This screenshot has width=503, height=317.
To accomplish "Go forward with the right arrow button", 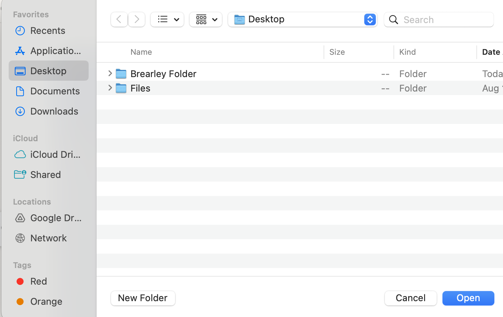I will pos(137,19).
